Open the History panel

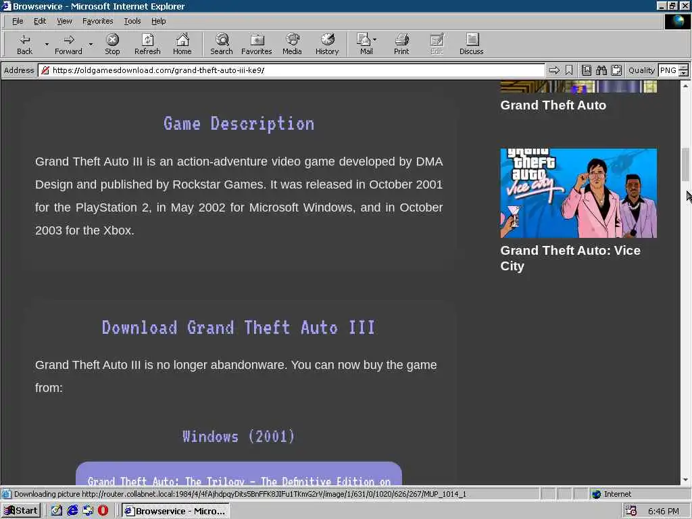[x=327, y=45]
